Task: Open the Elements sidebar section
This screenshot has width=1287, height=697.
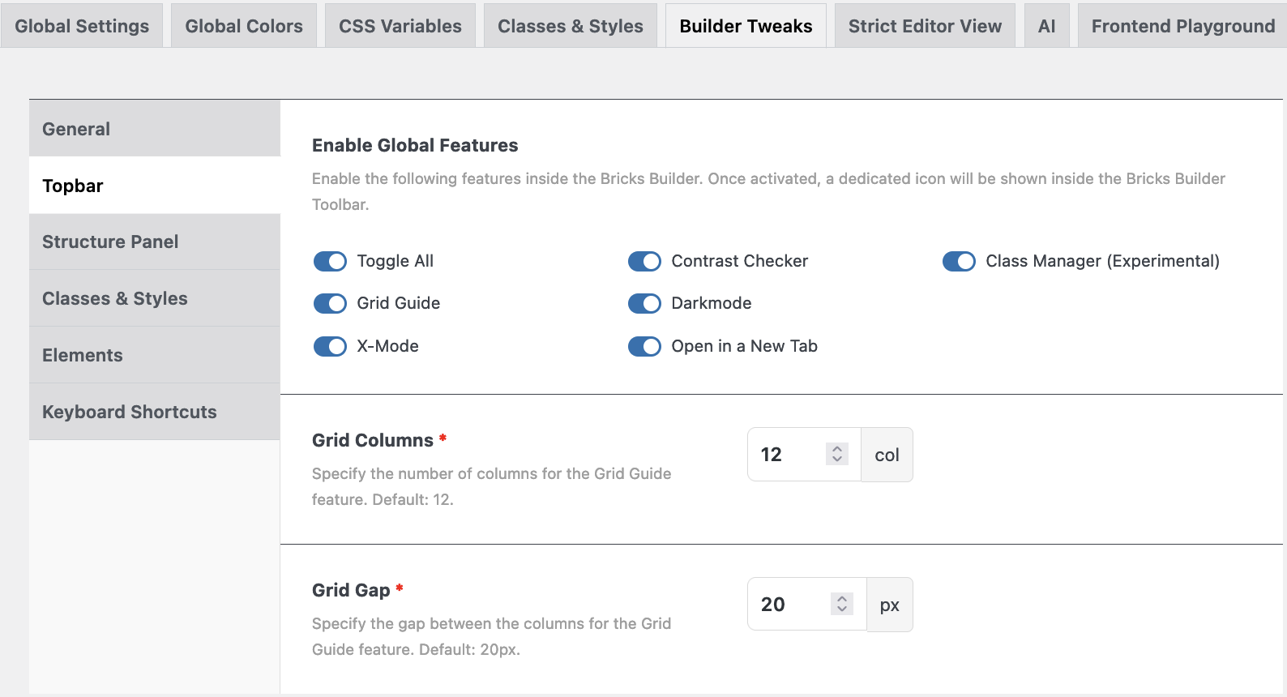Action: pos(155,355)
